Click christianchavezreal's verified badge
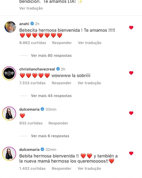 pyautogui.click(x=58, y=69)
